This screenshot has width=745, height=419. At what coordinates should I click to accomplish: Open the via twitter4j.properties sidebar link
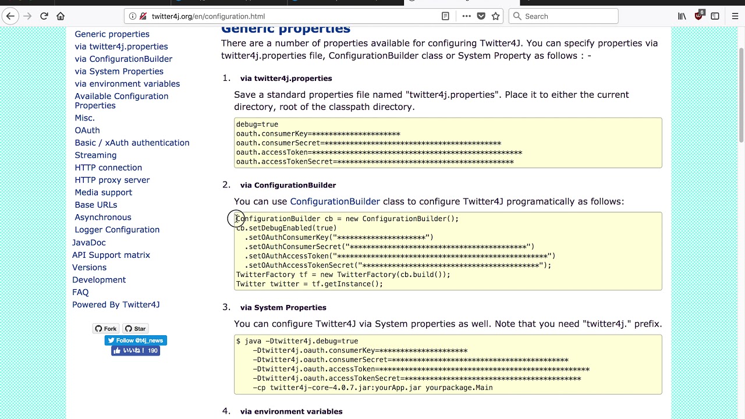click(x=121, y=47)
